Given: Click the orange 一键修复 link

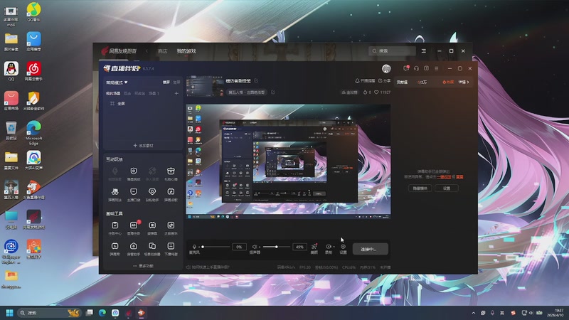Looking at the screenshot, I should 443,176.
